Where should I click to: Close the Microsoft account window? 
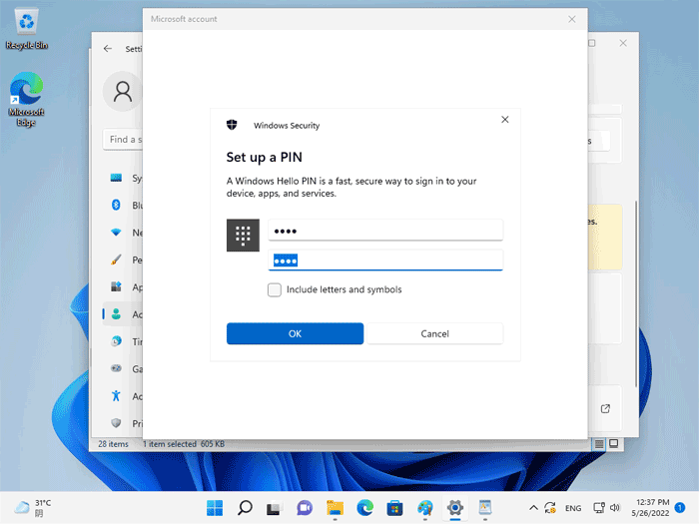[572, 19]
